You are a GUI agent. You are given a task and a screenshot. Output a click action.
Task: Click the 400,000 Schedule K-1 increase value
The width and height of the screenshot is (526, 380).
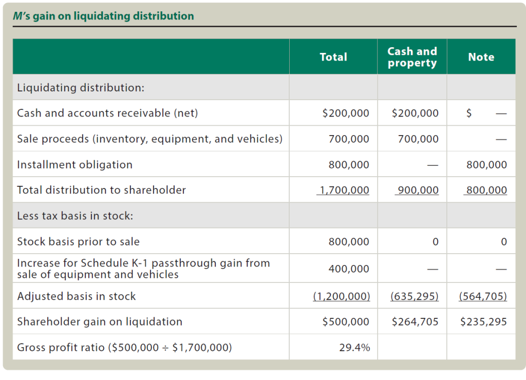[x=349, y=269]
